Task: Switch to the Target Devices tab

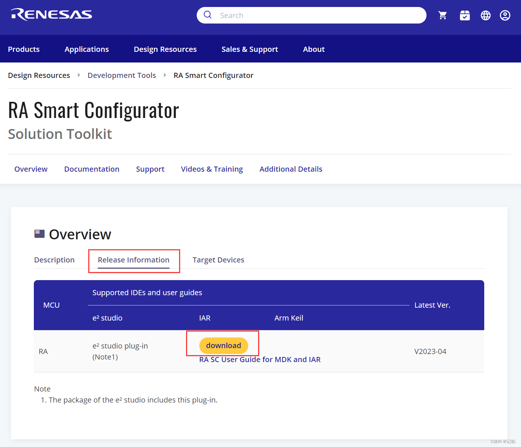Action: pyautogui.click(x=218, y=260)
